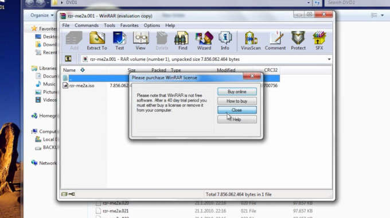Open the Organize dropdown in Explorer

click(41, 15)
